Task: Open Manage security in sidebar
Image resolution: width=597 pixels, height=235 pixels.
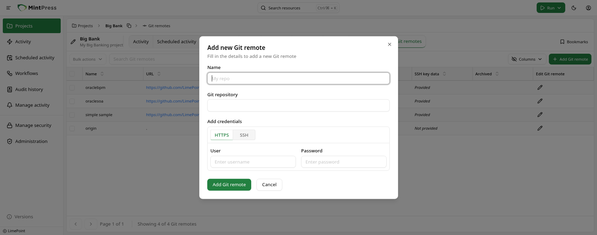Action: tap(32, 125)
